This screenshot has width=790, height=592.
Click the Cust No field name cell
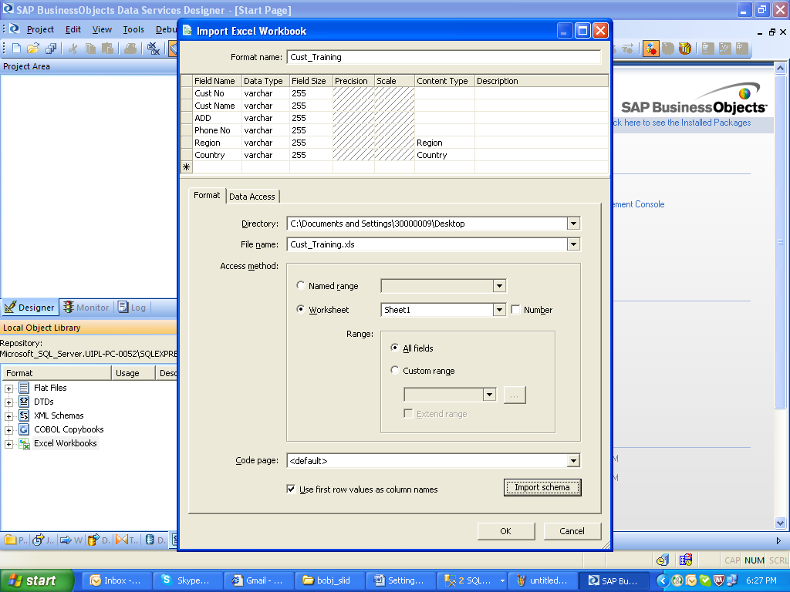(217, 93)
